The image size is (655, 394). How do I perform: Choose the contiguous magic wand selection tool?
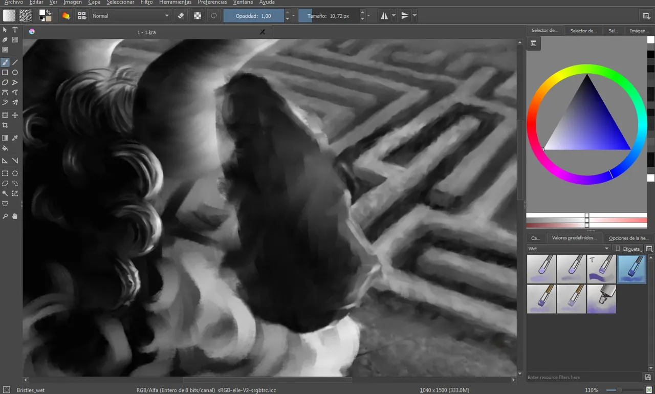(x=5, y=193)
